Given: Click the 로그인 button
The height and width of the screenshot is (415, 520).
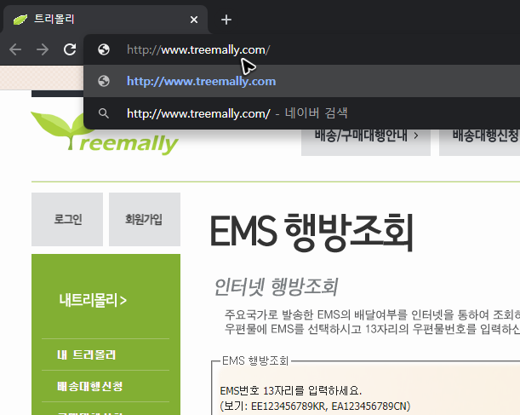Looking at the screenshot, I should click(x=67, y=220).
